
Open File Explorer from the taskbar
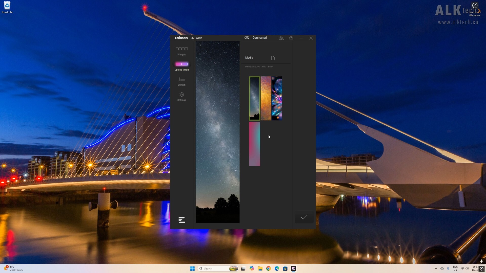(260, 268)
